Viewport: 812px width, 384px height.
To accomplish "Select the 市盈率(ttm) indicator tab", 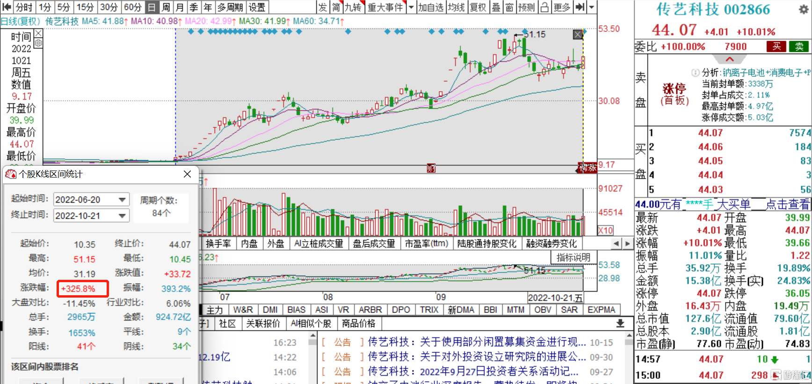I will coord(426,243).
